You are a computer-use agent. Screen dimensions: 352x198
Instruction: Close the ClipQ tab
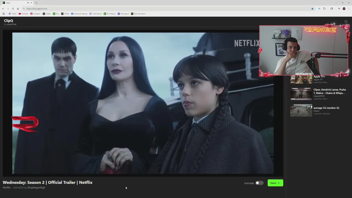pos(31,3)
